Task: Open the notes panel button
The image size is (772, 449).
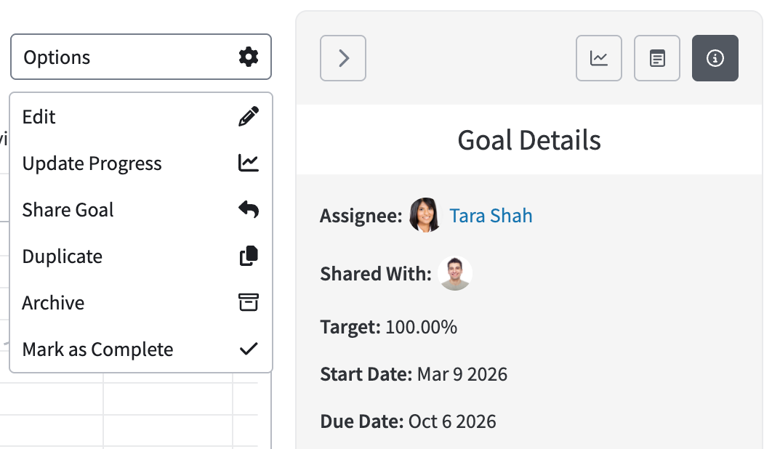Action: tap(657, 58)
